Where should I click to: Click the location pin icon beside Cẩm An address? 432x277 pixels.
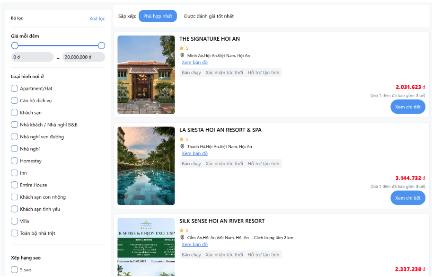(182, 237)
